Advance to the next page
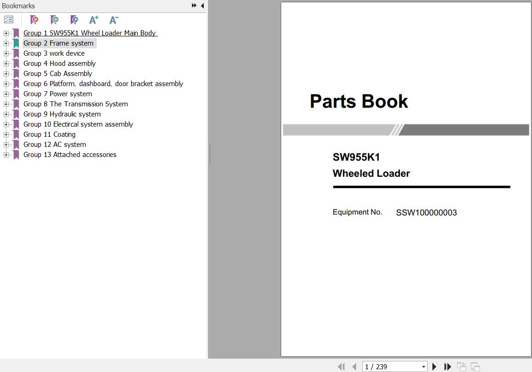 click(434, 366)
